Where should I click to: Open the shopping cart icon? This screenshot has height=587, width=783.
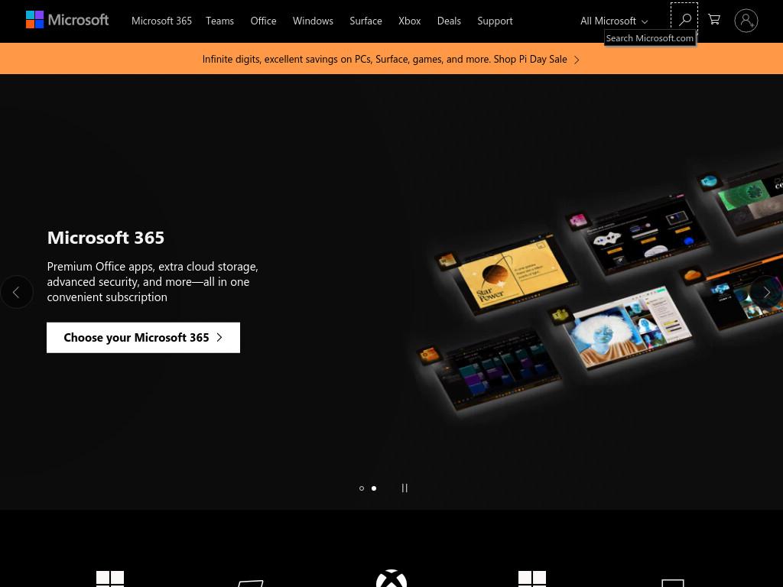(714, 20)
